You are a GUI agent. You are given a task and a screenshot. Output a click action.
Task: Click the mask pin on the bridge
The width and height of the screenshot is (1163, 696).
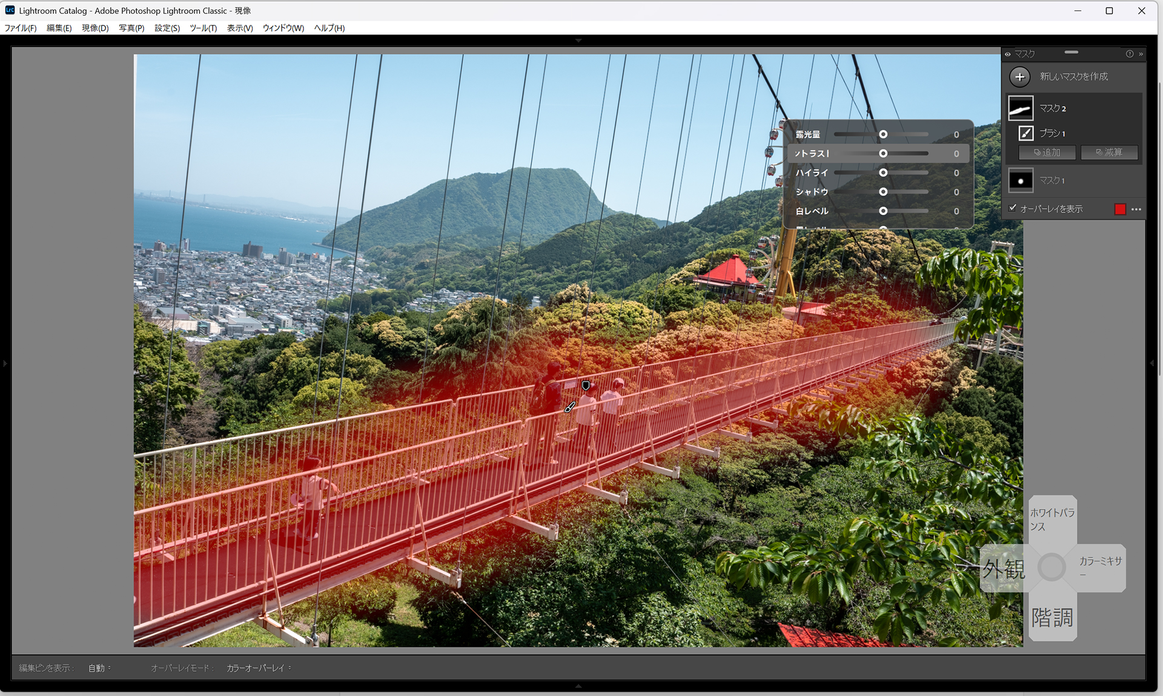coord(586,386)
